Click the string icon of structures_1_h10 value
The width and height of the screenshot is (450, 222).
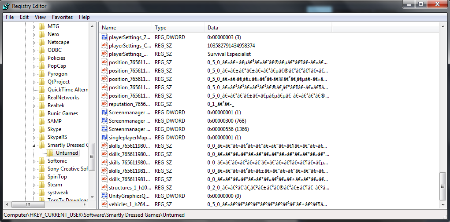coord(104,188)
